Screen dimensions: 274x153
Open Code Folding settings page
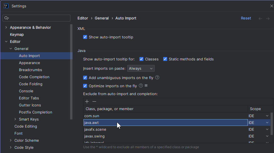pyautogui.click(x=31, y=84)
